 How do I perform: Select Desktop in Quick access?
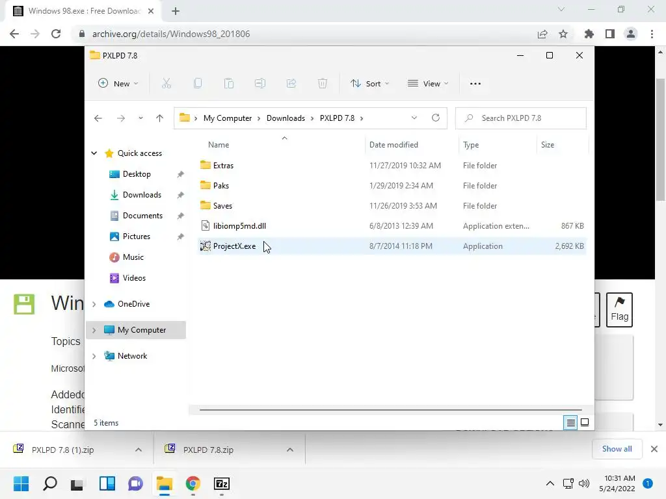click(137, 174)
